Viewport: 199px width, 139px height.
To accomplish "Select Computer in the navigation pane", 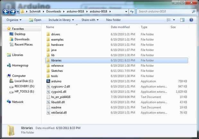I will pyautogui.click(x=19, y=76).
